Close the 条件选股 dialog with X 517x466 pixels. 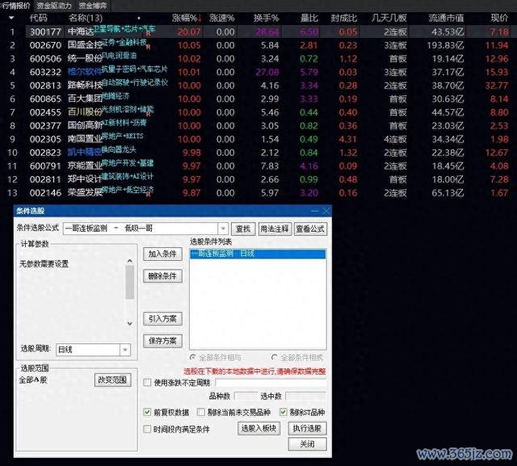pos(326,211)
